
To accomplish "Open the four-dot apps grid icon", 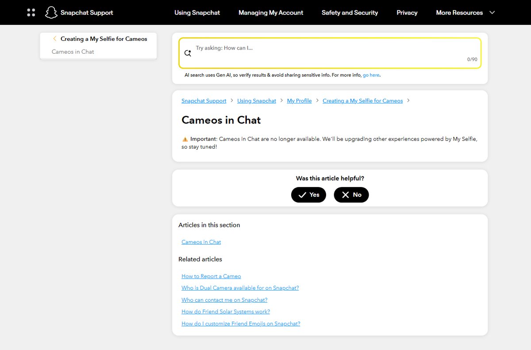I will [31, 12].
